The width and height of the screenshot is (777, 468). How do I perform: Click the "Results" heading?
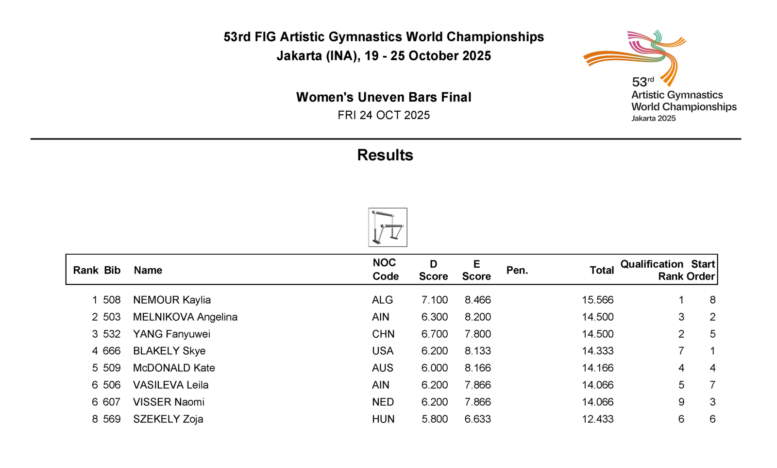[x=385, y=155]
